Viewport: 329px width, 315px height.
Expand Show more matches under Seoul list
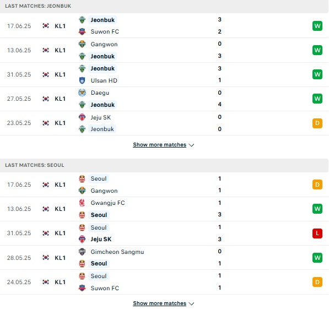pyautogui.click(x=159, y=303)
